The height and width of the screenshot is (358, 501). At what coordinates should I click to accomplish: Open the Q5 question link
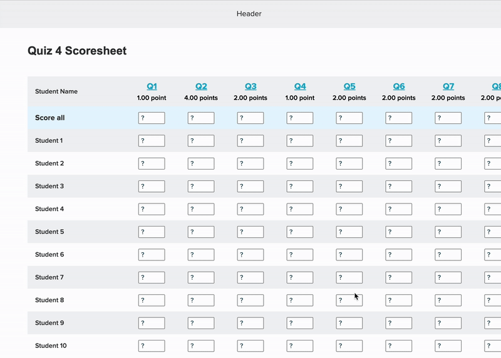[x=349, y=86]
